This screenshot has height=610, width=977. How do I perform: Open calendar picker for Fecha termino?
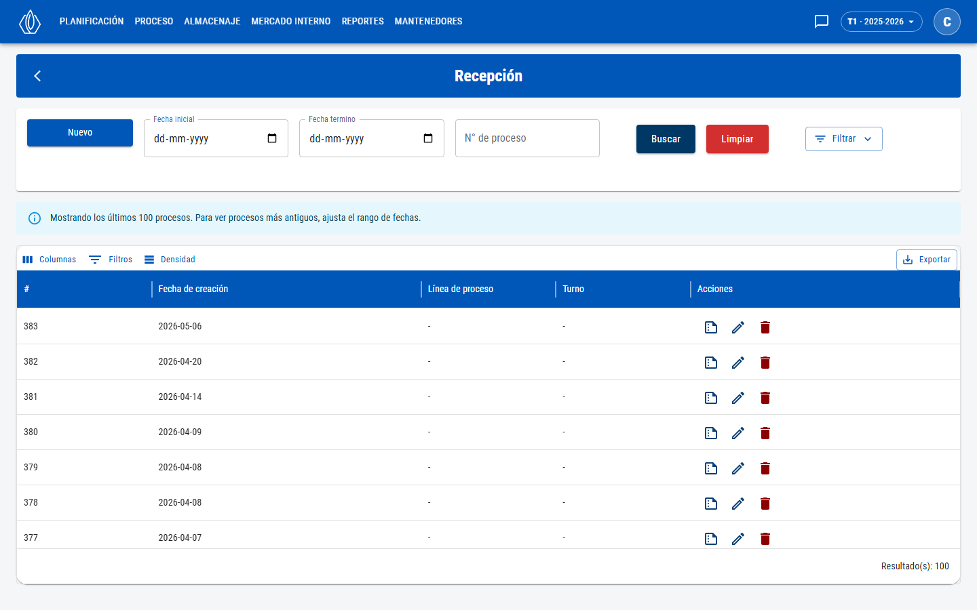(x=428, y=138)
